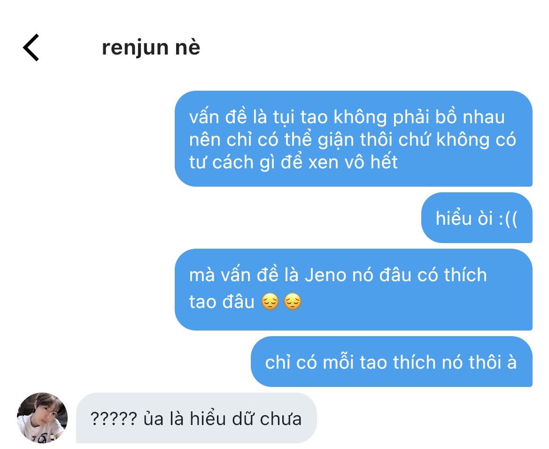Open renjun's profile picture avatar
Screen dimensions: 549x449
(42, 418)
